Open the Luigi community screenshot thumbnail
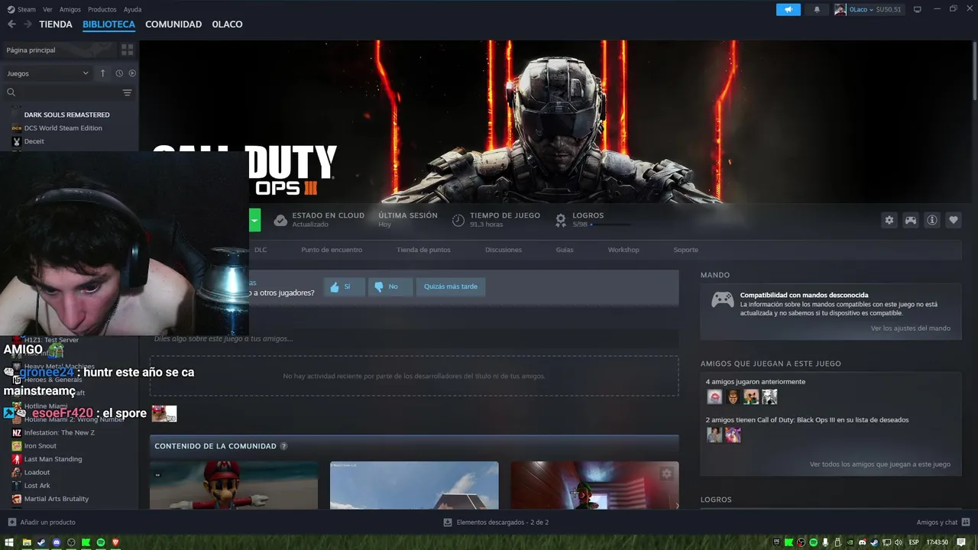978x550 pixels. [x=594, y=485]
